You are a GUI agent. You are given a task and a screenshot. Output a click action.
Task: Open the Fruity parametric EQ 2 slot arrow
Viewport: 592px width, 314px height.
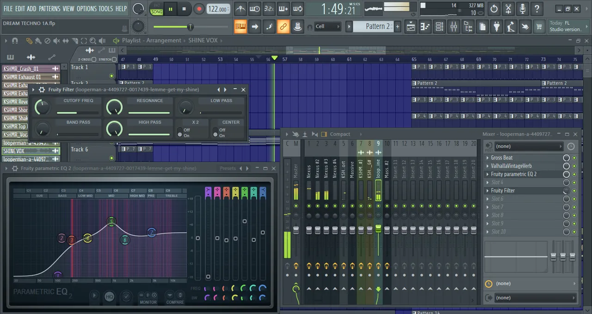click(487, 175)
